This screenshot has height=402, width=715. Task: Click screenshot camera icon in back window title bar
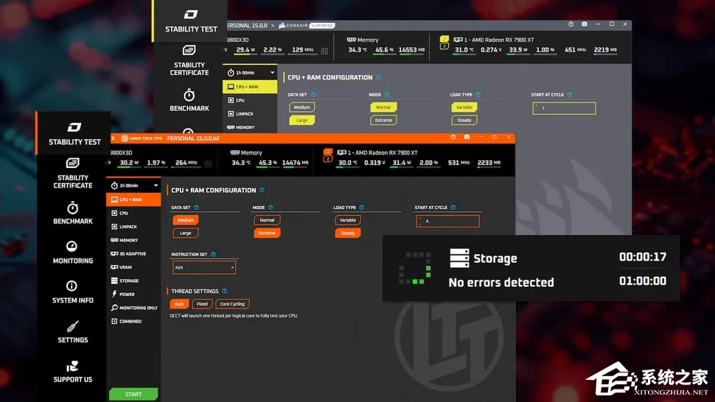click(x=584, y=24)
